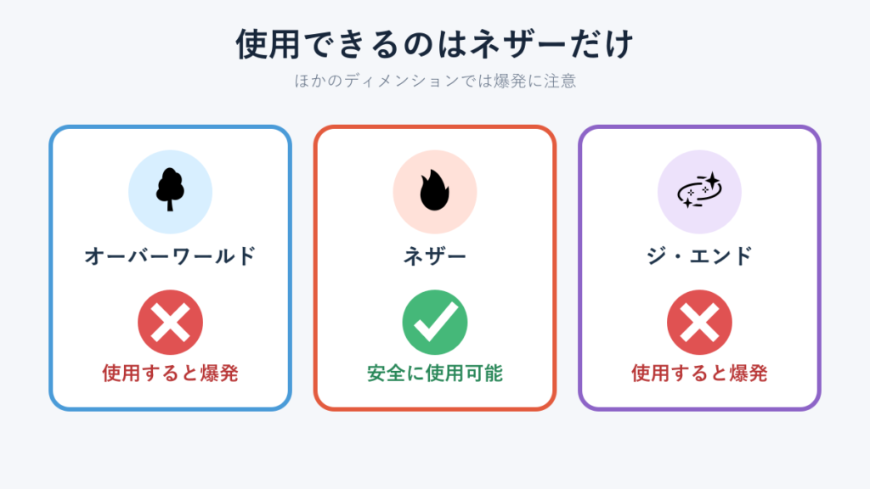The width and height of the screenshot is (870, 489).
Task: Click the blue-bordered Overworld card edge
Action: 51,267
